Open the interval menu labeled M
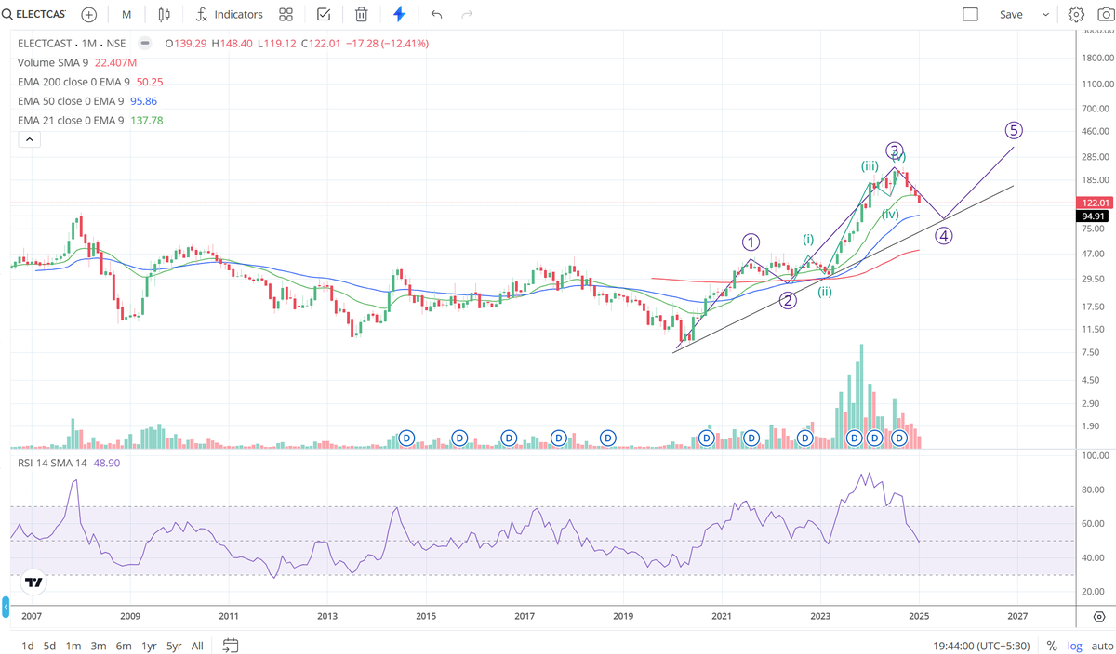Image resolution: width=1116 pixels, height=654 pixels. pos(126,14)
